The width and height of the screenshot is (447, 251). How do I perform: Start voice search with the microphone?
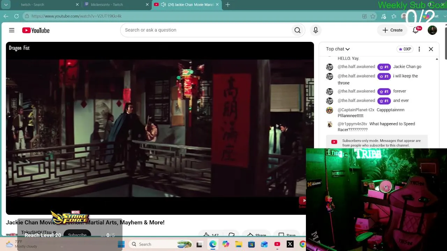point(316,30)
